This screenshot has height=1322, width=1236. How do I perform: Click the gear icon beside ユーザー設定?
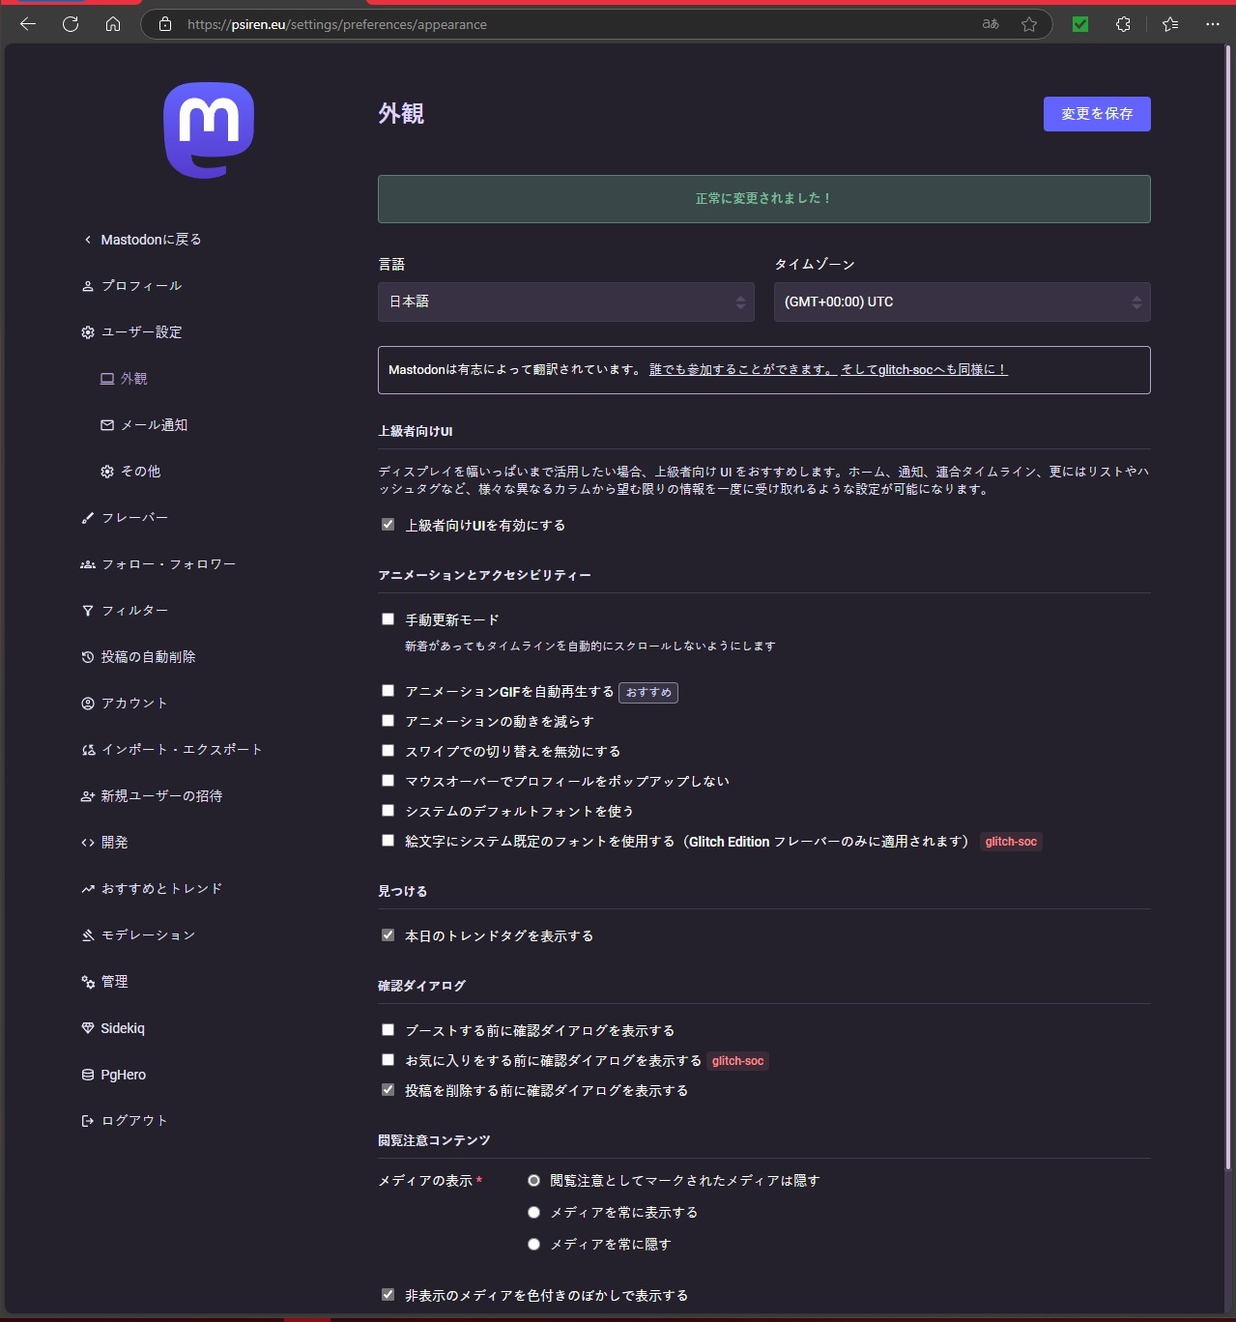tap(88, 332)
